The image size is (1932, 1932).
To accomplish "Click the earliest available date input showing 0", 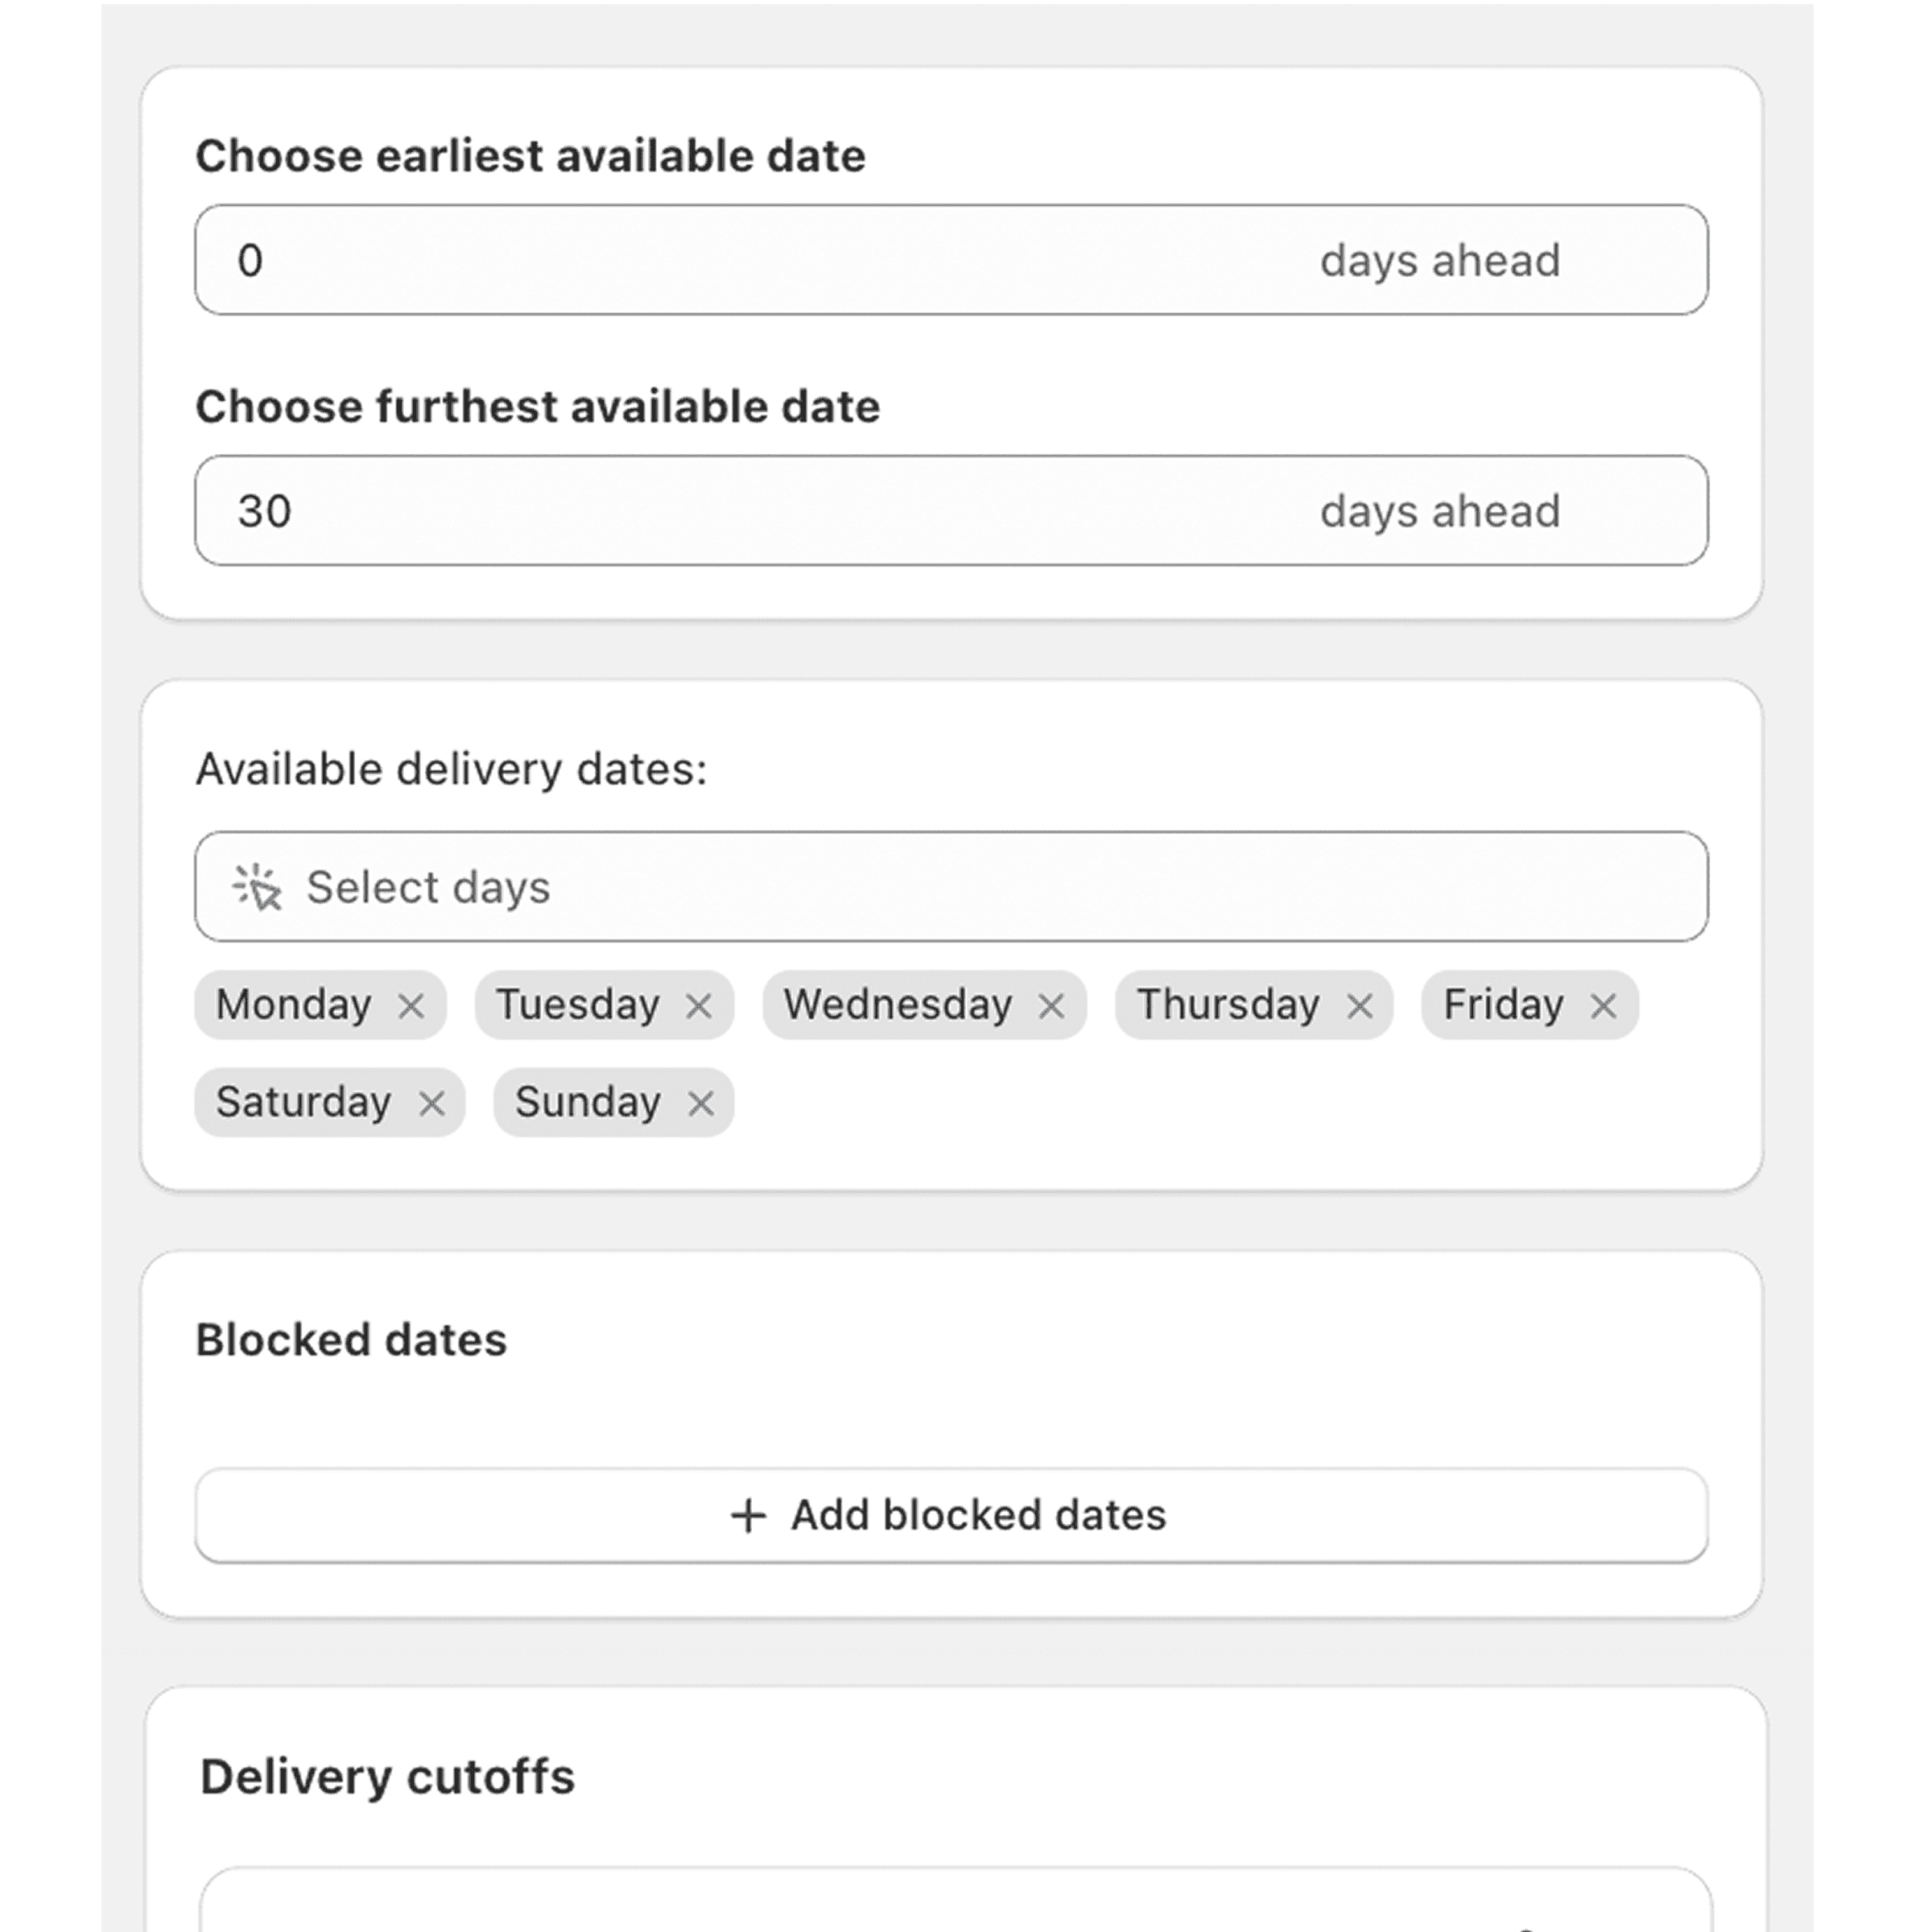I will click(x=700, y=260).
